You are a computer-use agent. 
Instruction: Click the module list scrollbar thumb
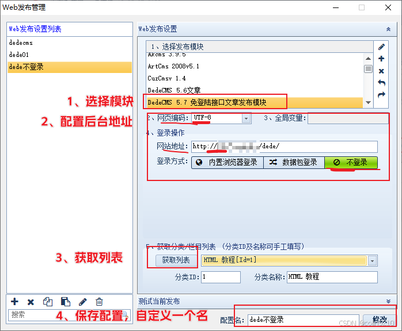368,69
